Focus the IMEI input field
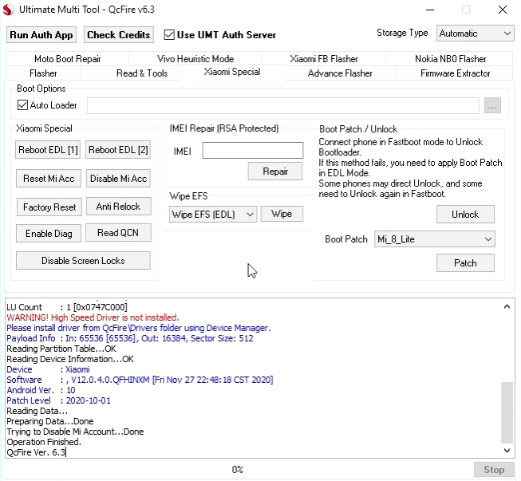This screenshot has width=521, height=481. click(253, 151)
